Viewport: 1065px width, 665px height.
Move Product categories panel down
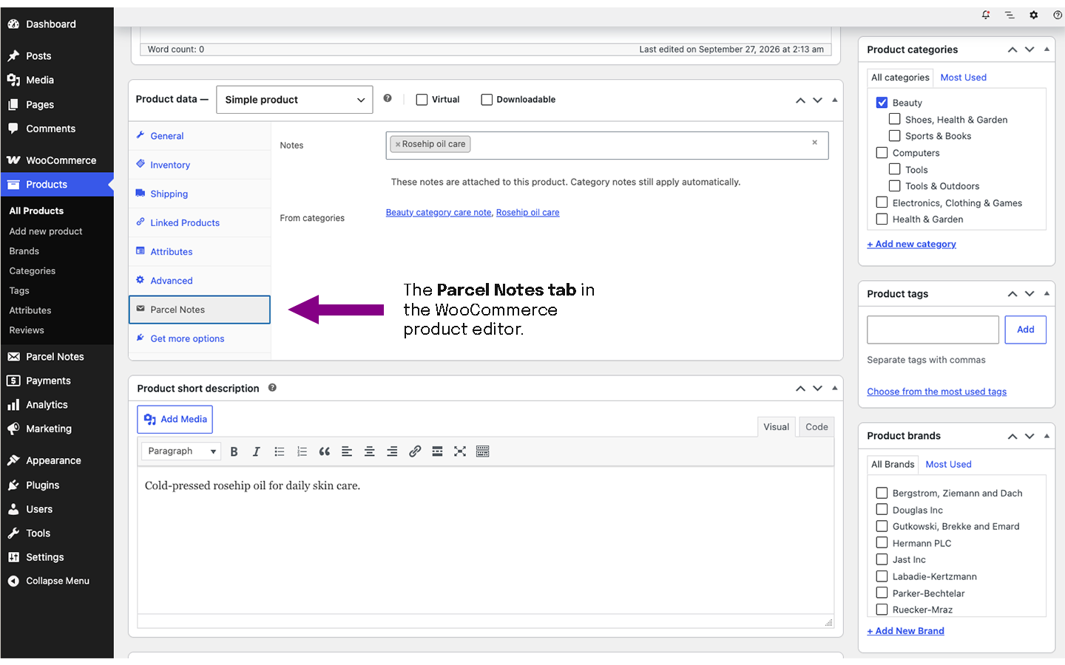(x=1029, y=50)
